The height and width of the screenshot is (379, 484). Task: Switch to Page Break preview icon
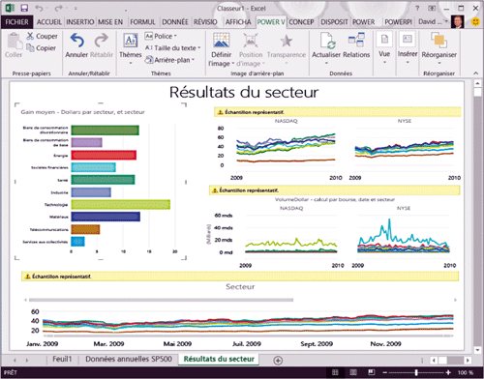[372, 372]
